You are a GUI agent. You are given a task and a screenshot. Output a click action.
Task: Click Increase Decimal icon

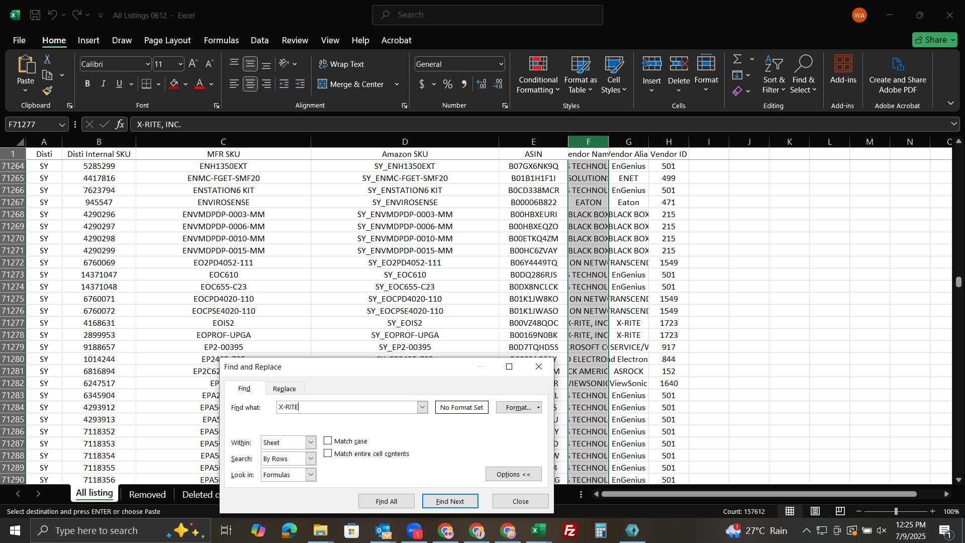[x=481, y=84]
